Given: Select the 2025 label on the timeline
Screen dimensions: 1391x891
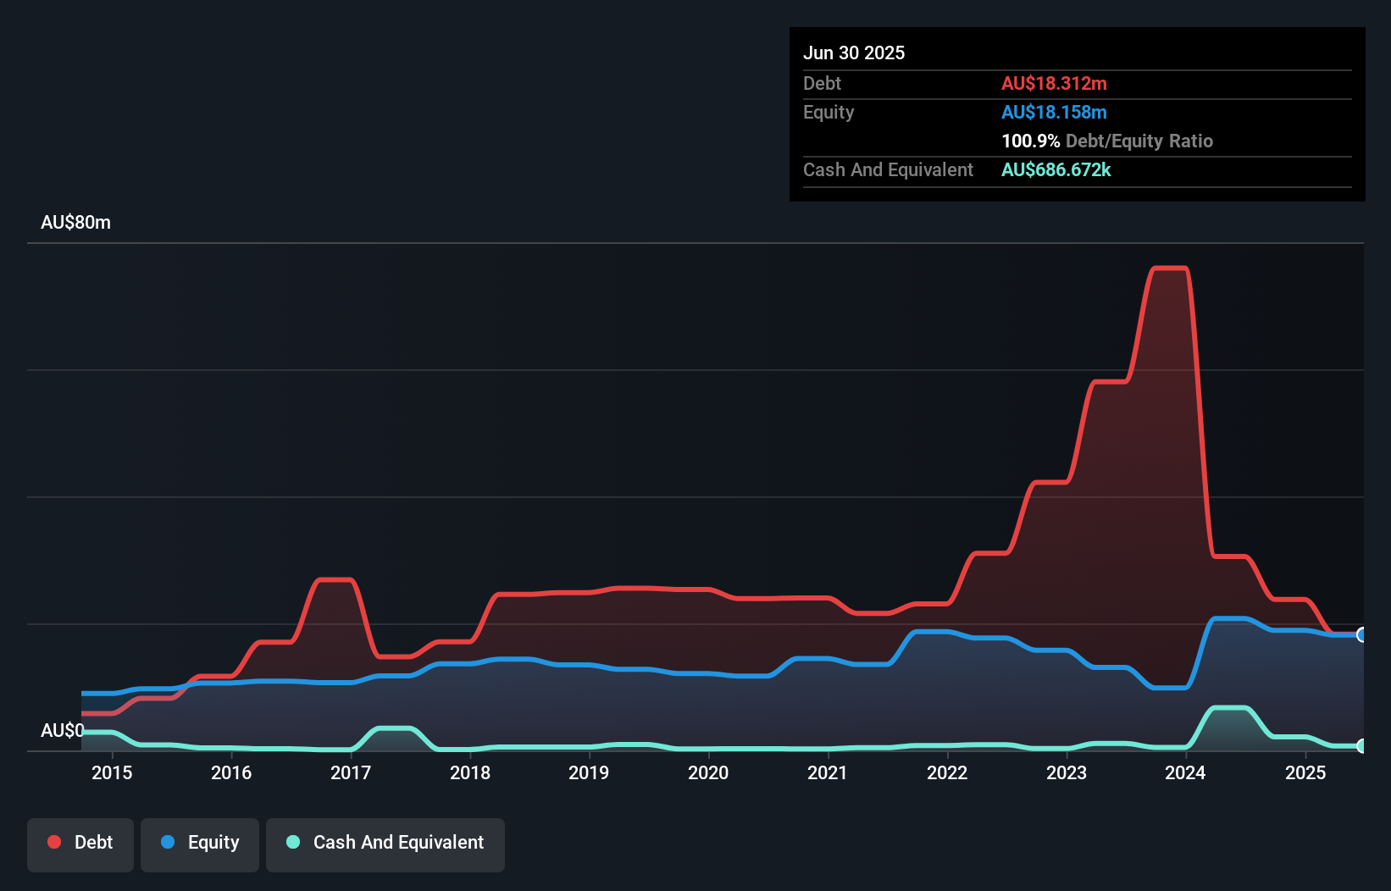Looking at the screenshot, I should coord(1306,772).
